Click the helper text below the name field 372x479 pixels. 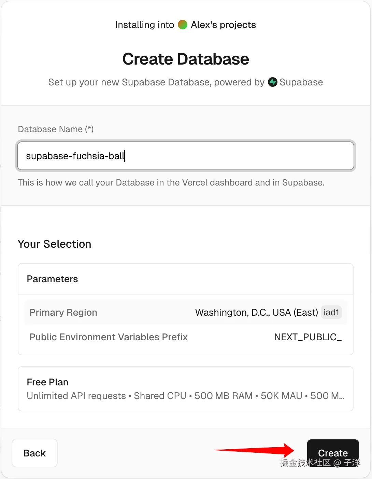coord(171,183)
